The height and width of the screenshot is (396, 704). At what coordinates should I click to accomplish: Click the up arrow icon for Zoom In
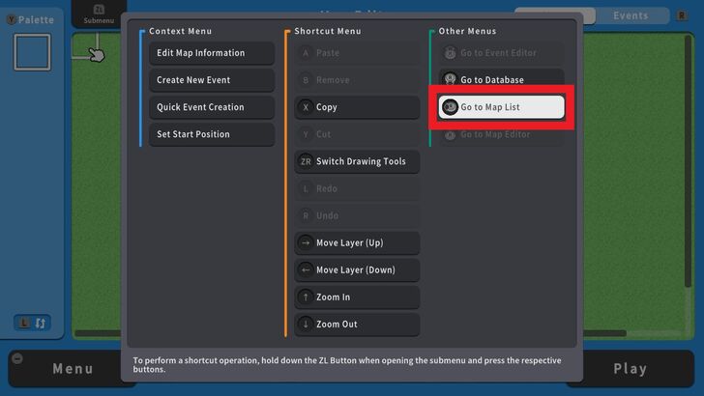coord(307,297)
